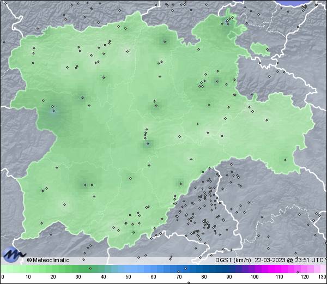Click the light blue legend color above 50

pyautogui.click(x=128, y=269)
